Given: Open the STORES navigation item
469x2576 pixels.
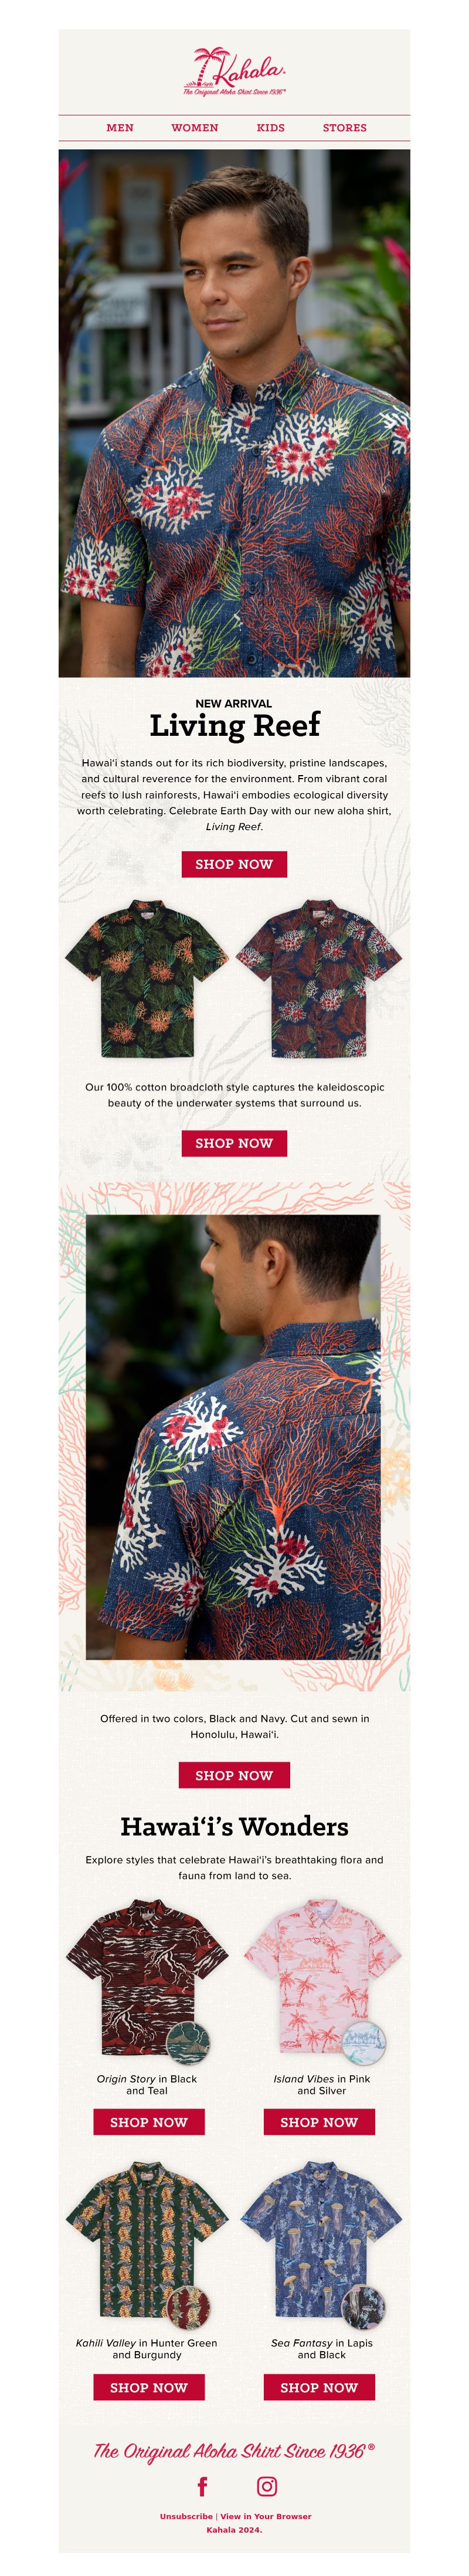Looking at the screenshot, I should (x=345, y=128).
